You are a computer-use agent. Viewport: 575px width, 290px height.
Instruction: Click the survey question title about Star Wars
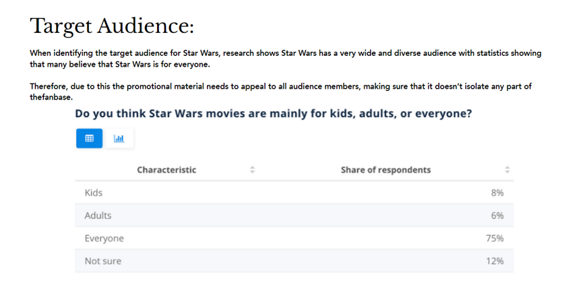(x=273, y=114)
